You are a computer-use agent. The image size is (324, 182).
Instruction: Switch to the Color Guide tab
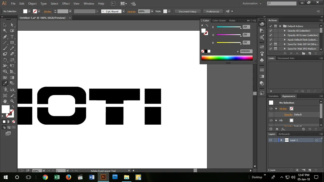pos(219,20)
